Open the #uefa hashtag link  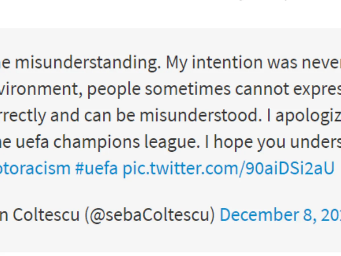[x=96, y=168]
